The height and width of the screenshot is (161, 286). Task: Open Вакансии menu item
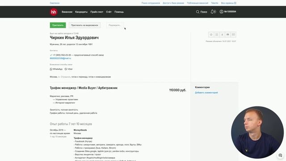coord(67,12)
